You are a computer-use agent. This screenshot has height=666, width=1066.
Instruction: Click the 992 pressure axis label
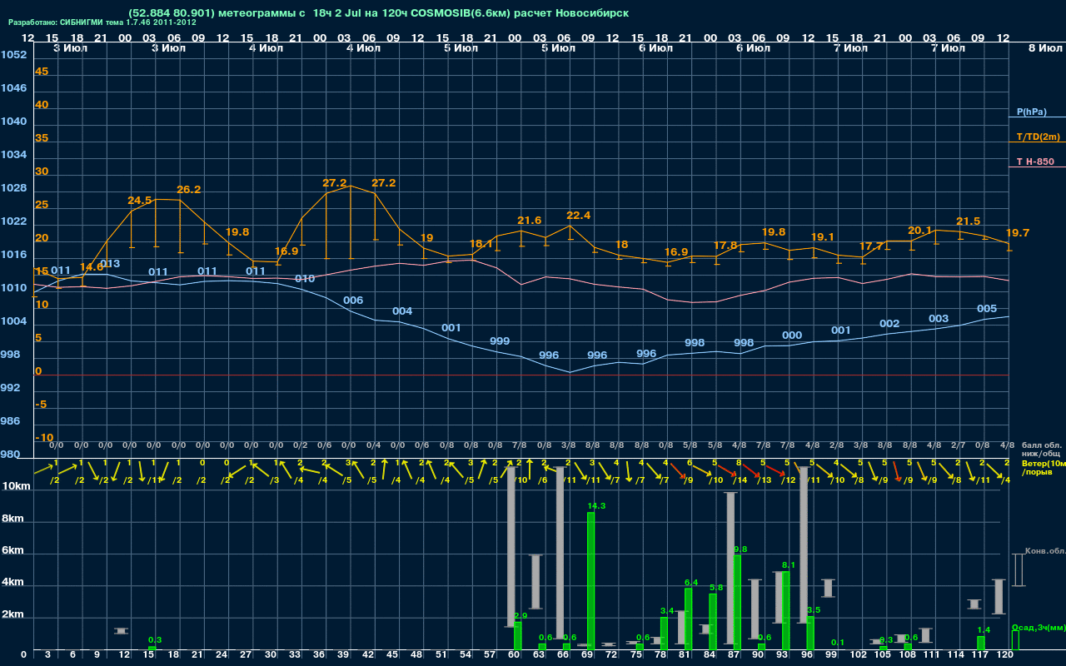click(11, 388)
